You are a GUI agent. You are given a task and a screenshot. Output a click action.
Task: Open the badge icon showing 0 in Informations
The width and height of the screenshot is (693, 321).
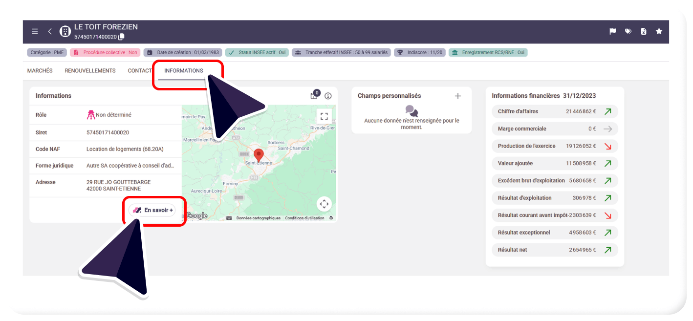pos(314,95)
